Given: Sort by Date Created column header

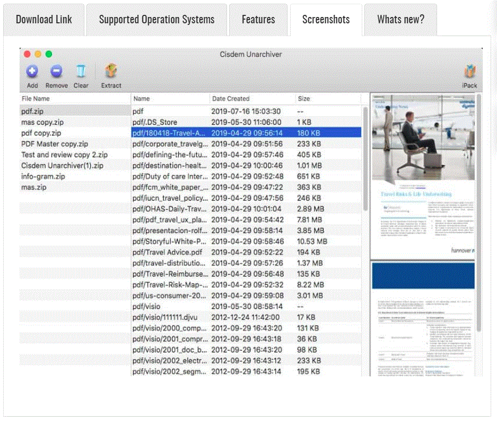Looking at the screenshot, I should 252,99.
